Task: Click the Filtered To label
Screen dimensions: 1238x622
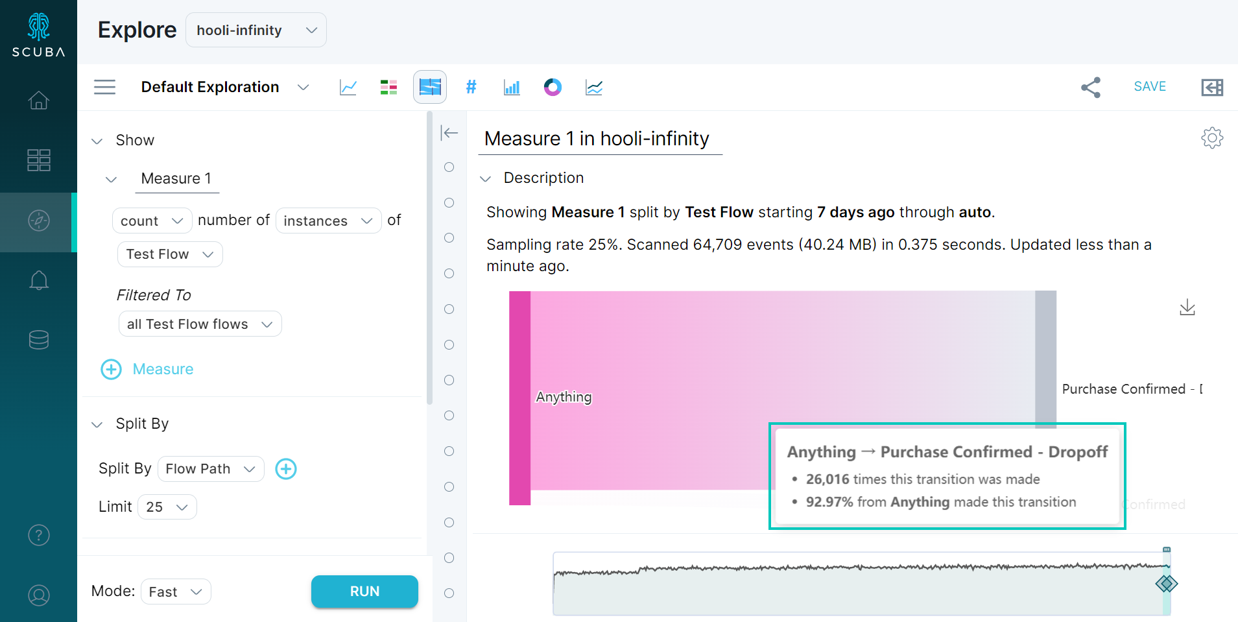Action: (154, 295)
